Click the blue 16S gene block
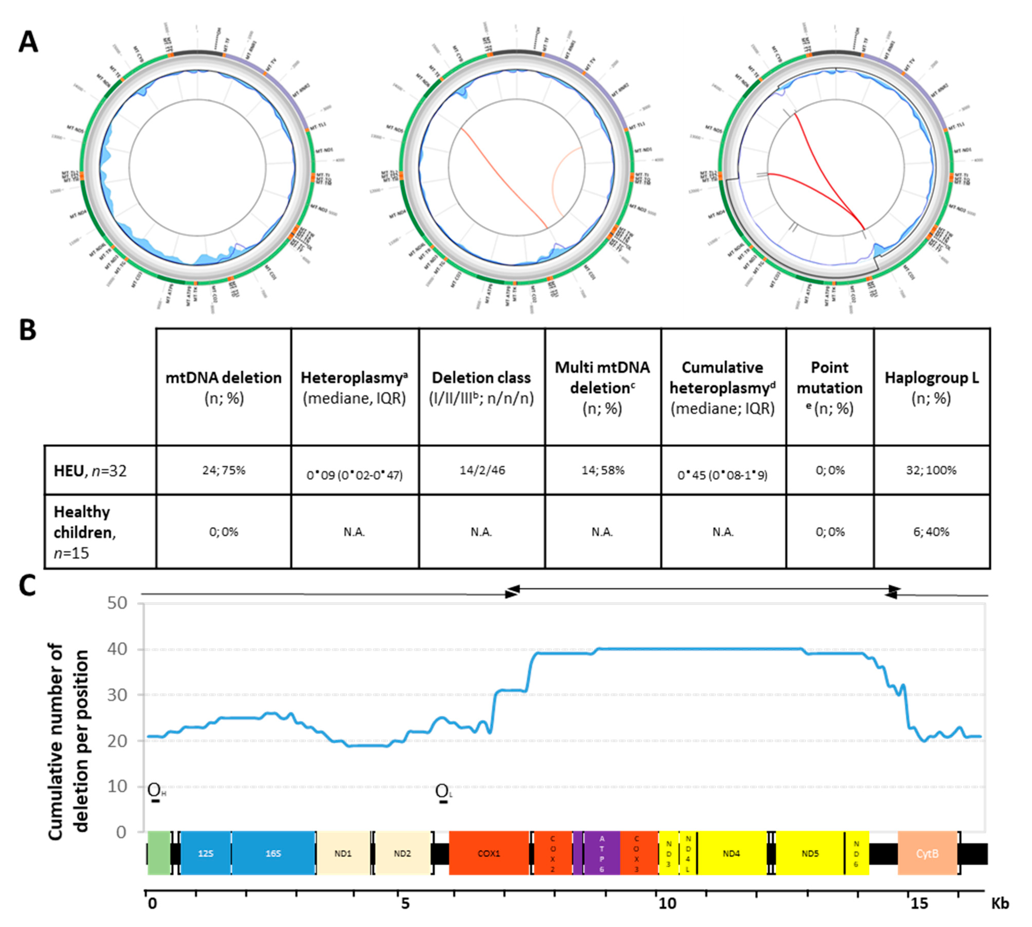This screenshot has width=1032, height=927. click(x=273, y=853)
